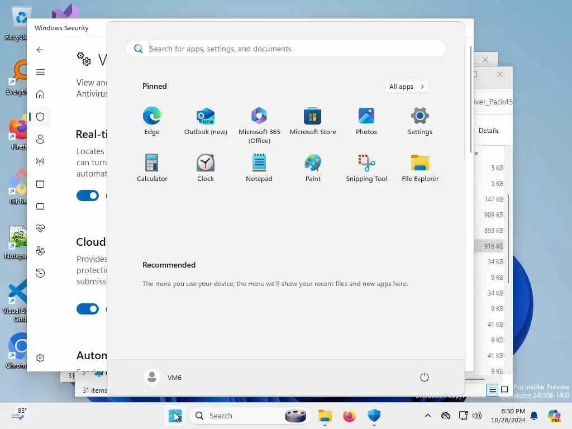Open Microsoft Store from Start menu
This screenshot has height=429, width=572.
tap(313, 121)
